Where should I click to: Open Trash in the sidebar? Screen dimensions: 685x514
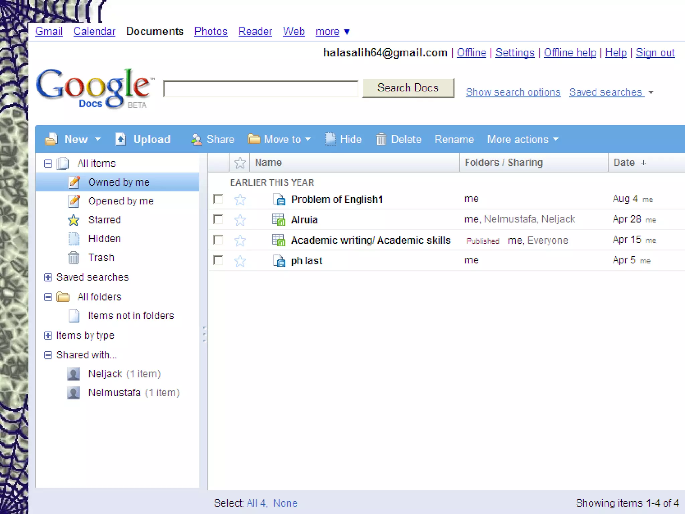[x=101, y=257]
